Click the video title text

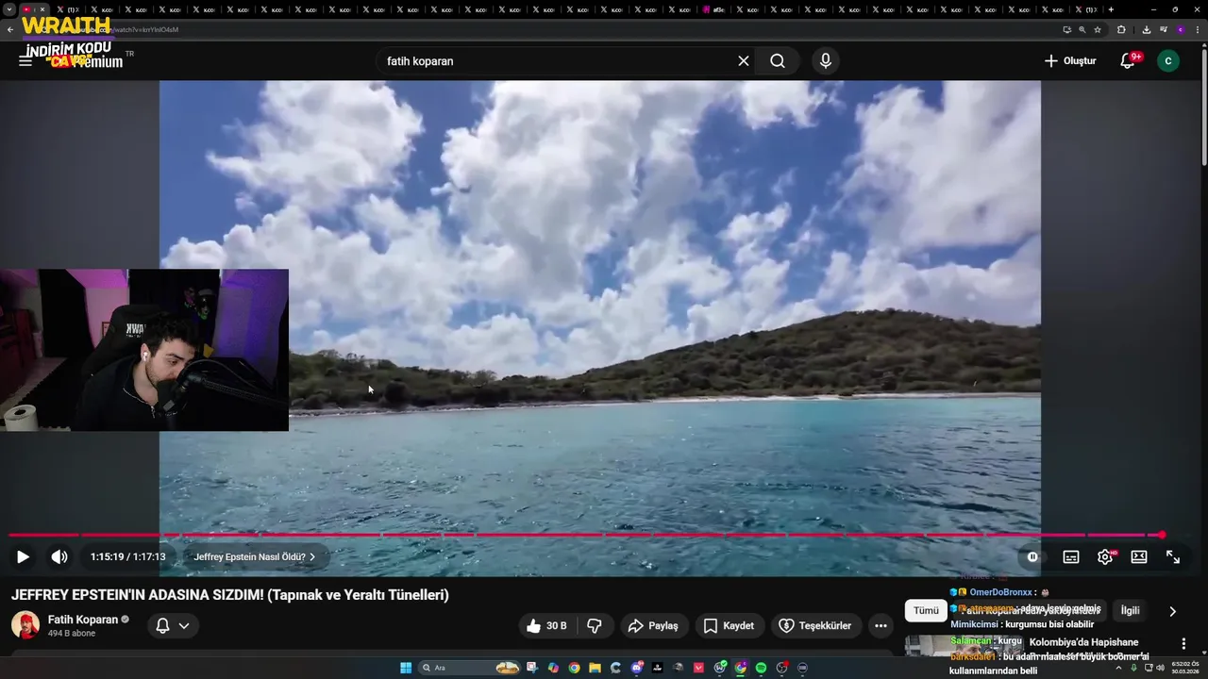[230, 595]
